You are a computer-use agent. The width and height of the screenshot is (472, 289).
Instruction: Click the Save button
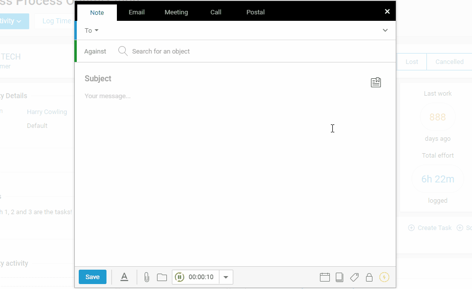click(x=93, y=277)
